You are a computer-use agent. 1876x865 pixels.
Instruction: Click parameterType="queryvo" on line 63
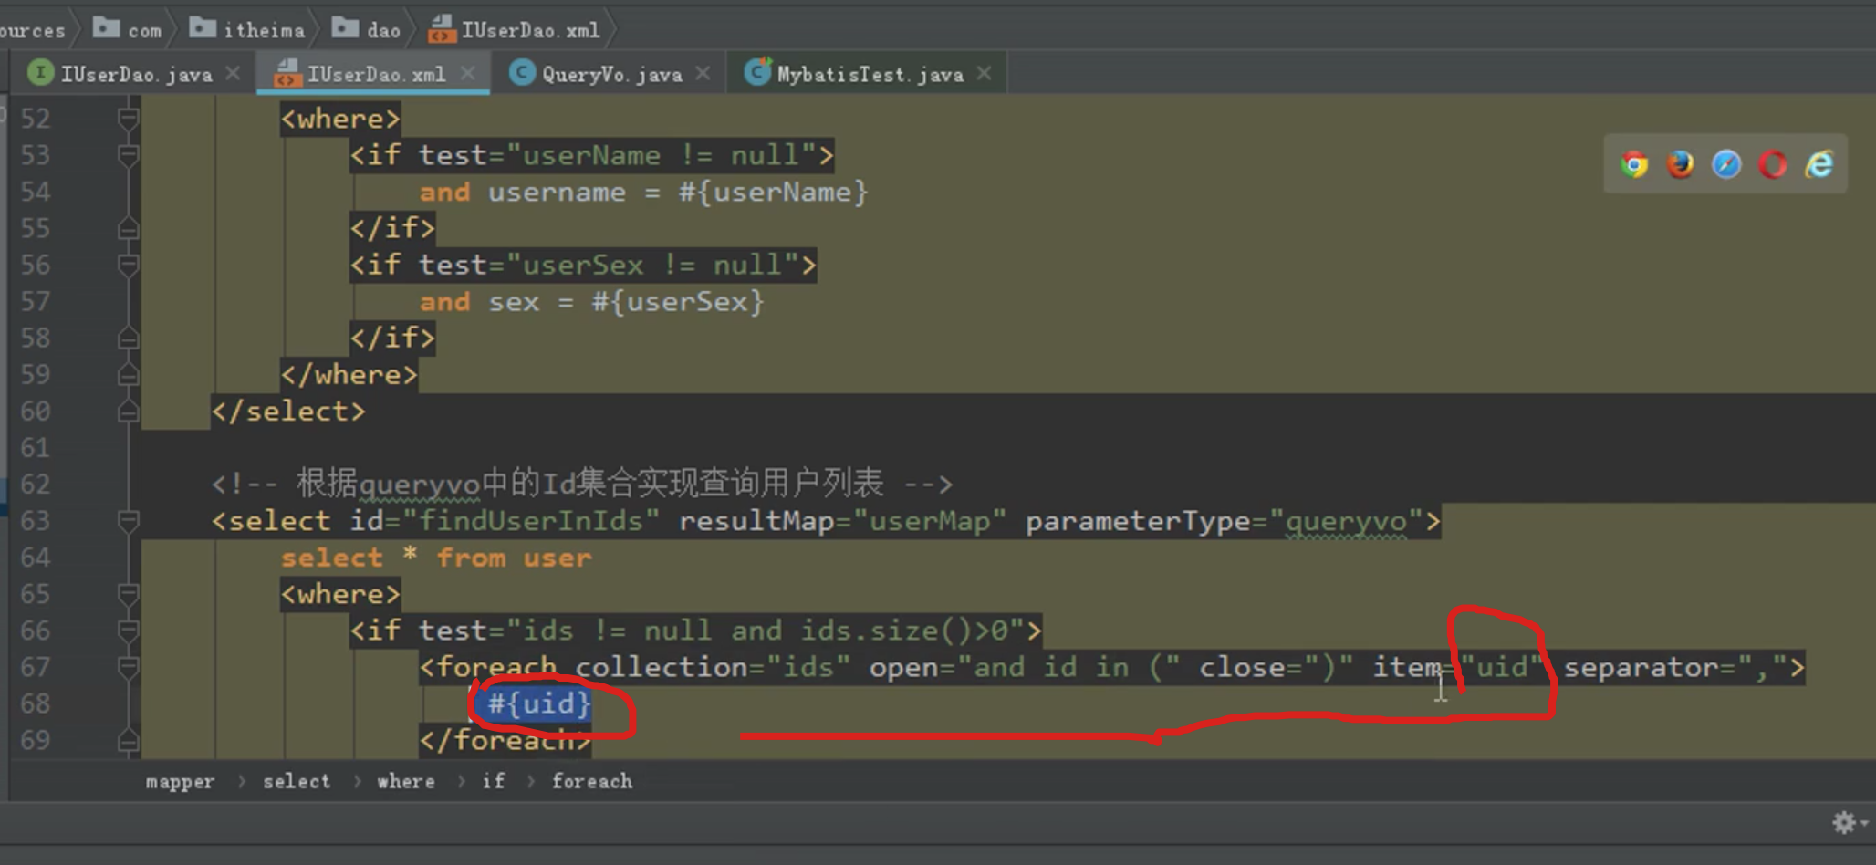click(1225, 521)
